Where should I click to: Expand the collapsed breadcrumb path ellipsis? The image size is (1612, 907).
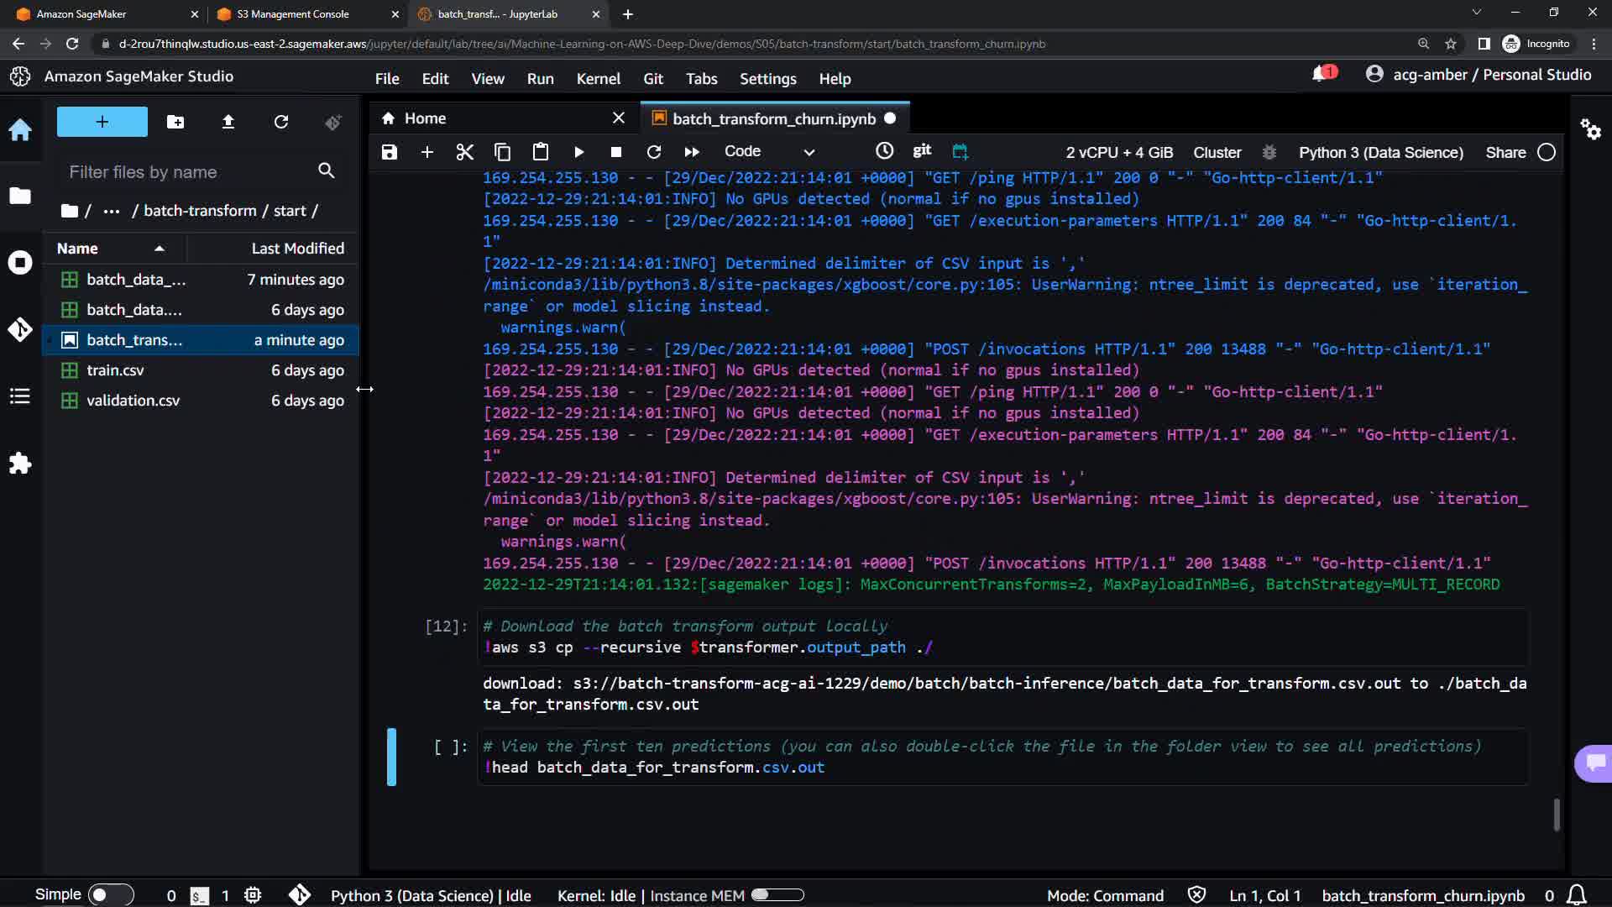(x=111, y=211)
